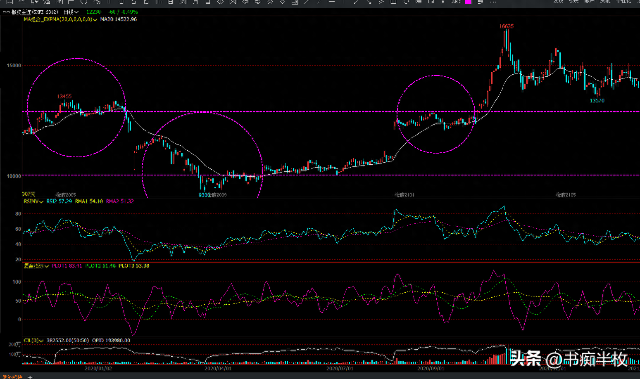640x379 pixels.
Task: Click the PLOT1 83.41 value
Action: [67, 266]
